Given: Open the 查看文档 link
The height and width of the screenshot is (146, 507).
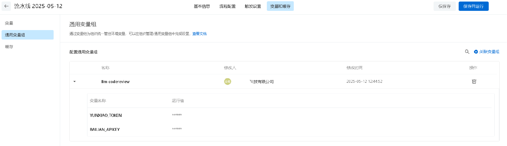Looking at the screenshot, I should coord(199,34).
